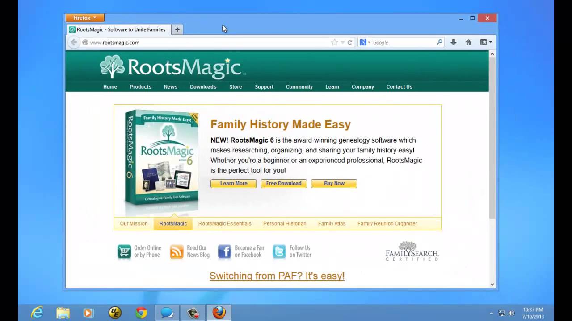The image size is (572, 321).
Task: Select the highlighted RootsMagic product tab
Action: [x=173, y=223]
